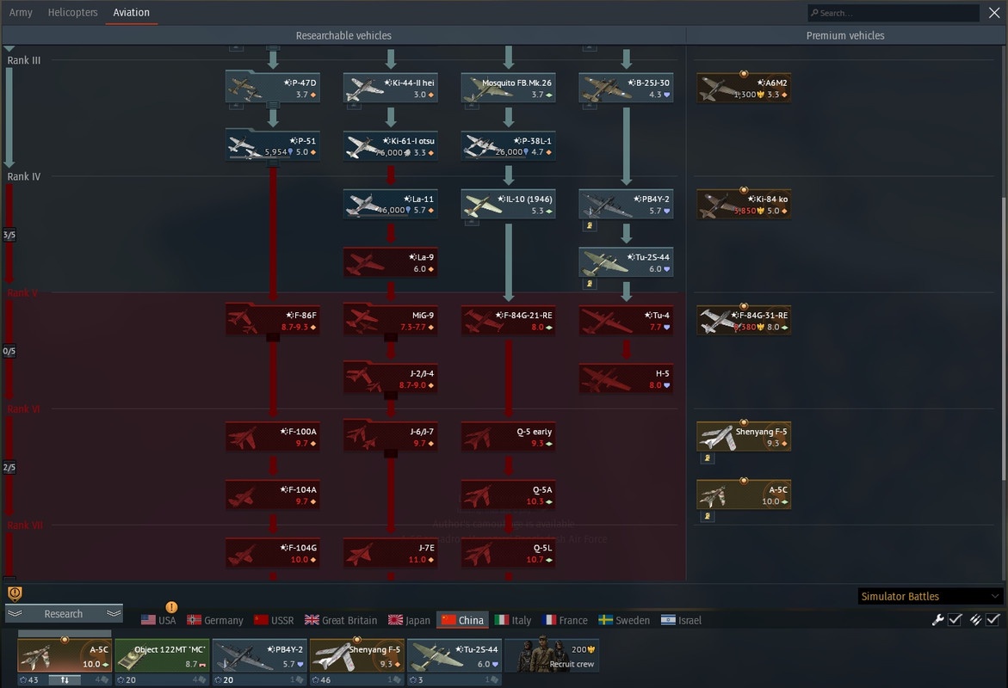Select the premium Ki-84 ko card
The width and height of the screenshot is (1008, 688).
744,205
